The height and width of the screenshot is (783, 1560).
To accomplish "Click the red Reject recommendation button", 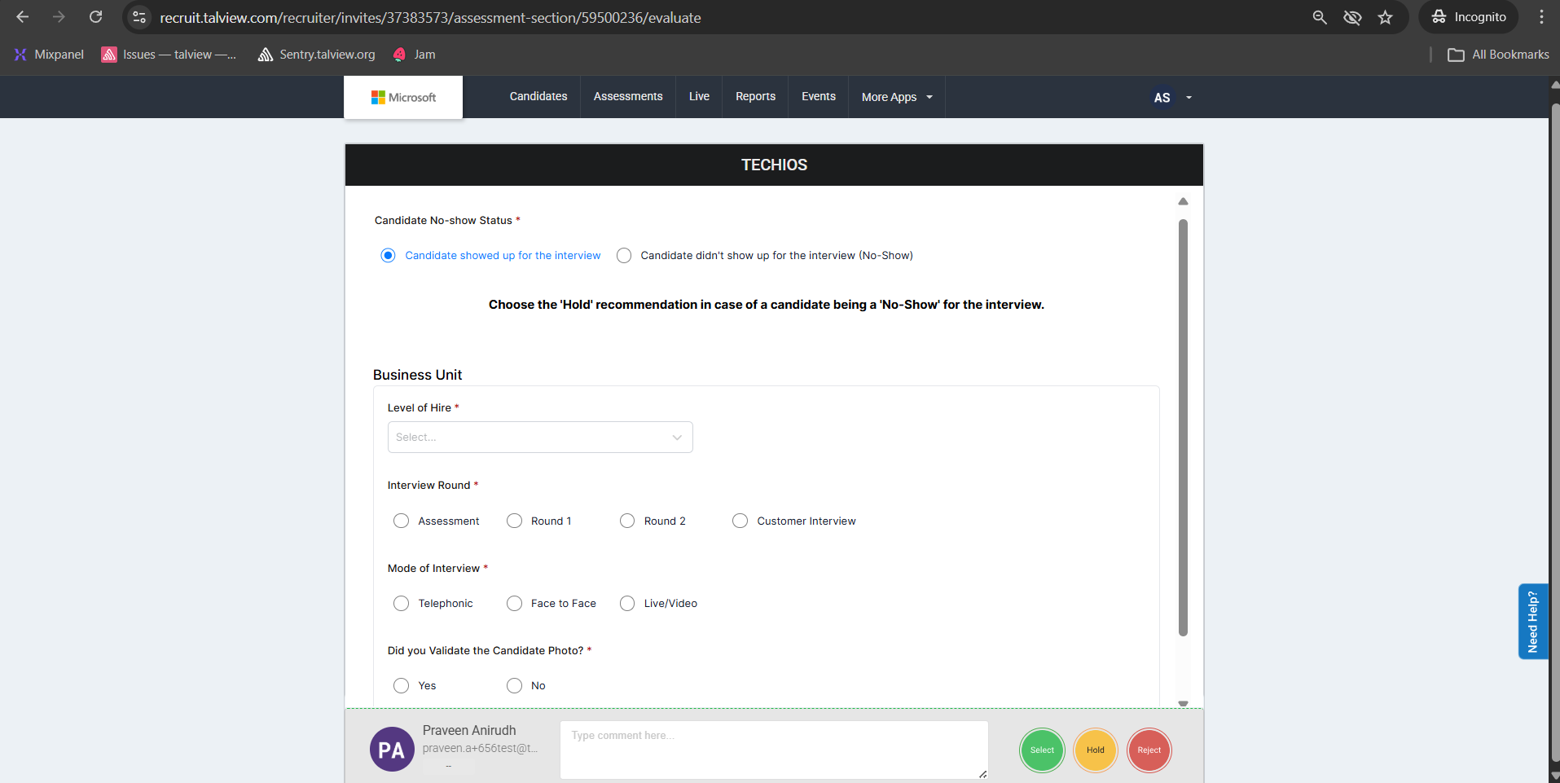I will pos(1149,750).
